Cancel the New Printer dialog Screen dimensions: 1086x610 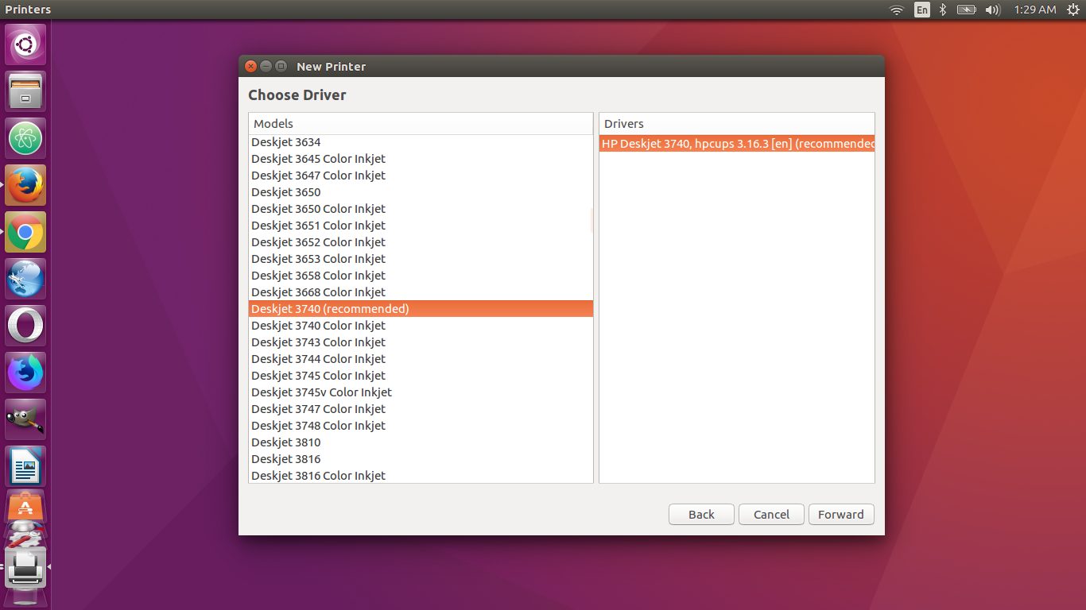771,515
